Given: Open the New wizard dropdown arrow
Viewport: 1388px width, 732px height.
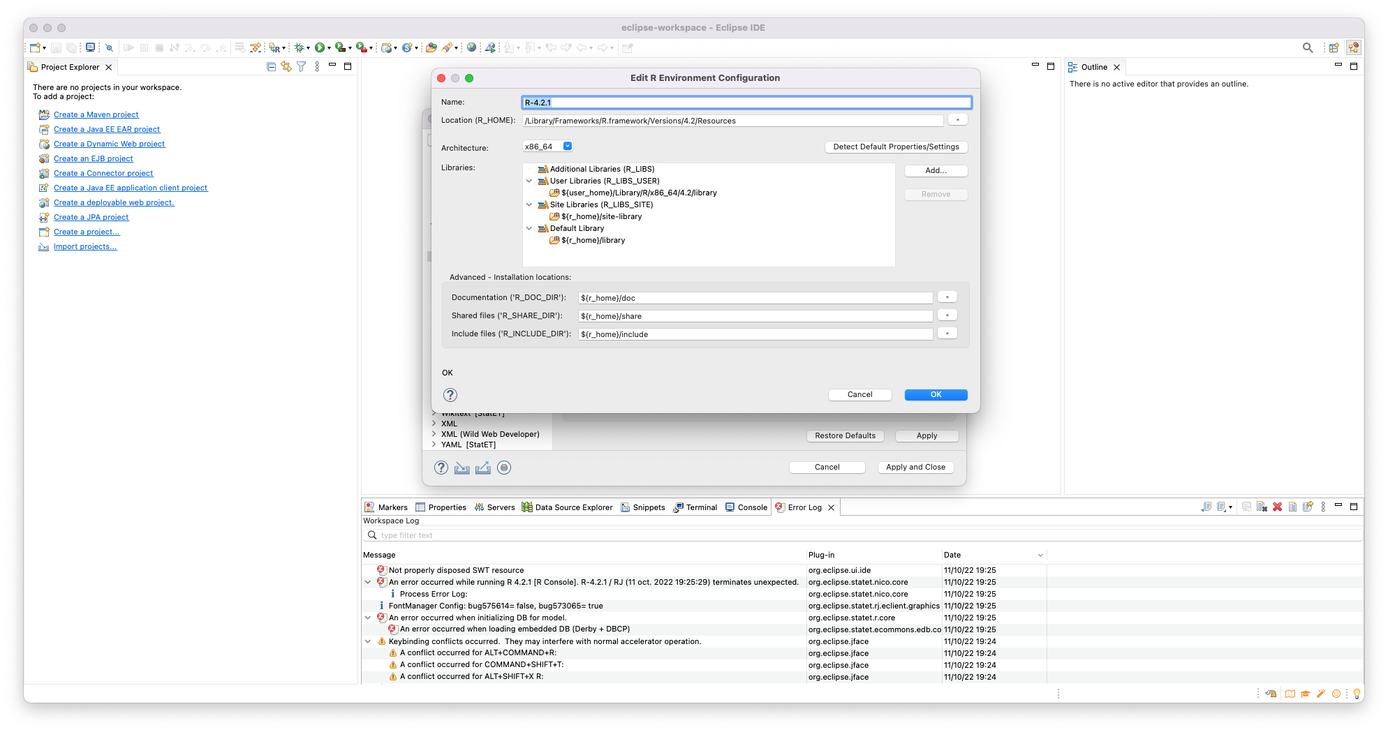Looking at the screenshot, I should 45,48.
